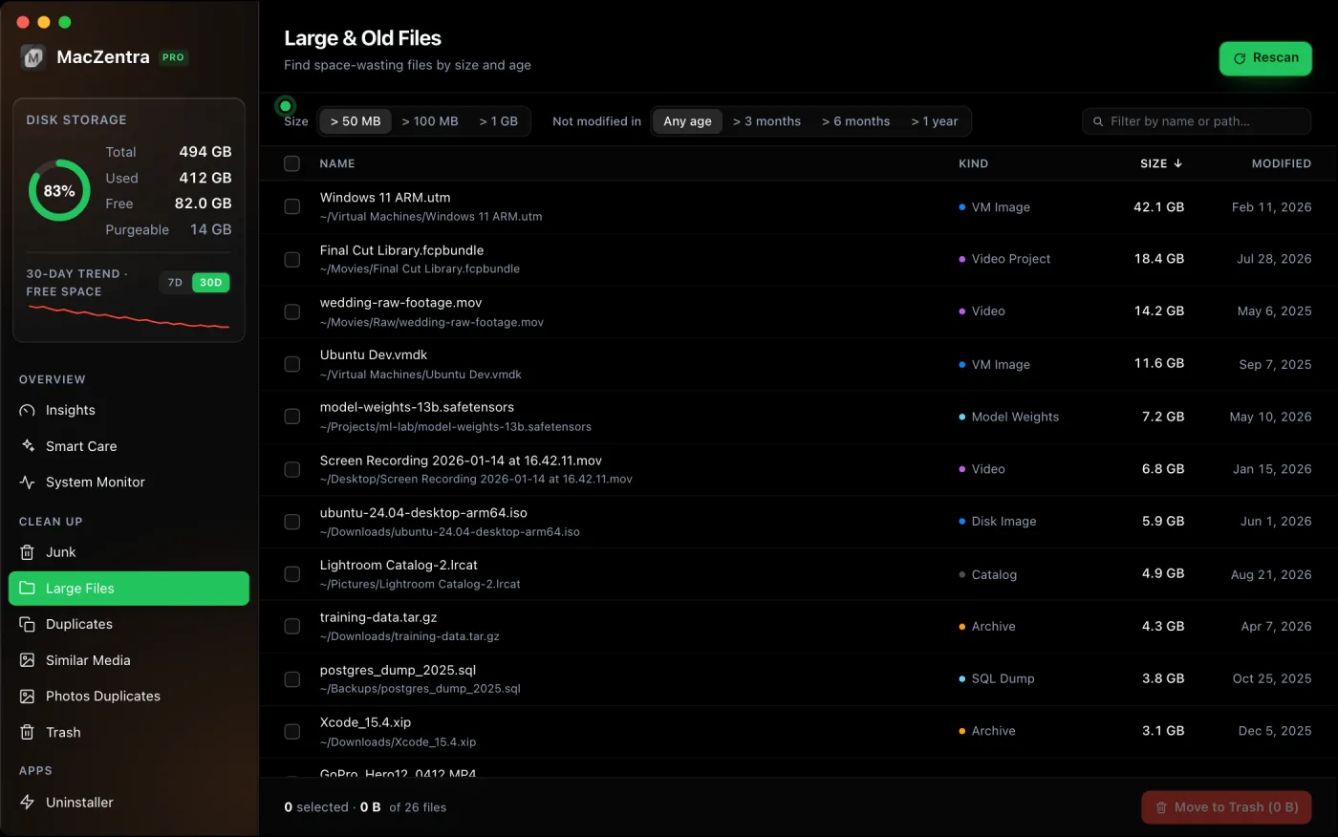Check the Windows 11 ARM.utm checkbox
The image size is (1338, 837).
coord(292,206)
